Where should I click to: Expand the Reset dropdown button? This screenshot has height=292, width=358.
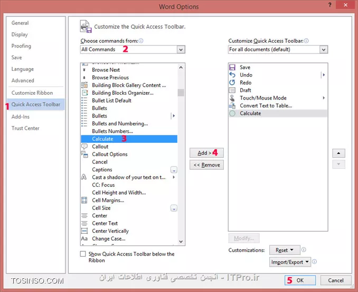(285, 250)
